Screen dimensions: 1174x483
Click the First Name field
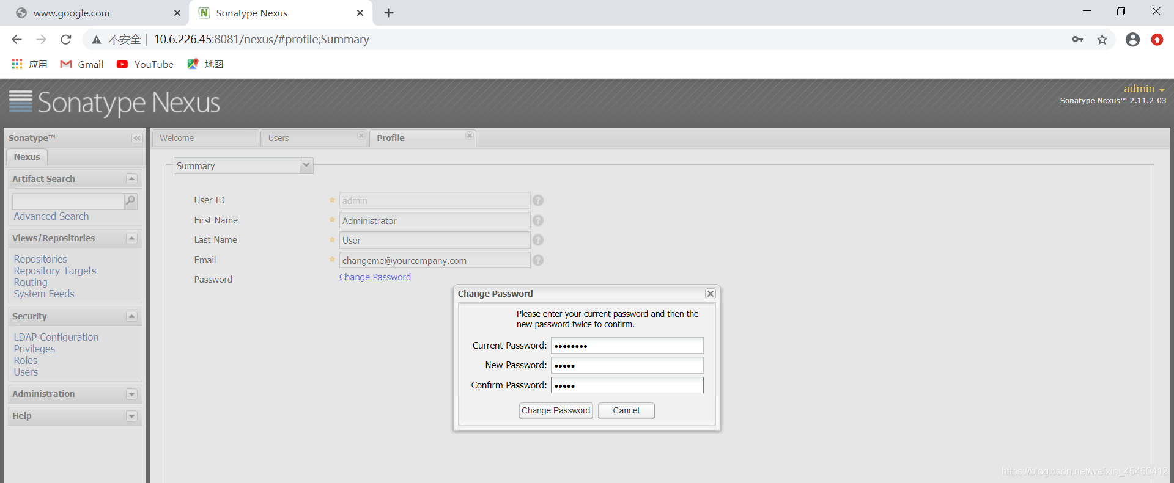point(435,220)
